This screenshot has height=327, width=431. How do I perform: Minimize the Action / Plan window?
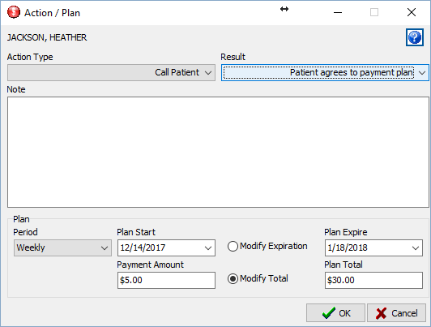coord(338,12)
